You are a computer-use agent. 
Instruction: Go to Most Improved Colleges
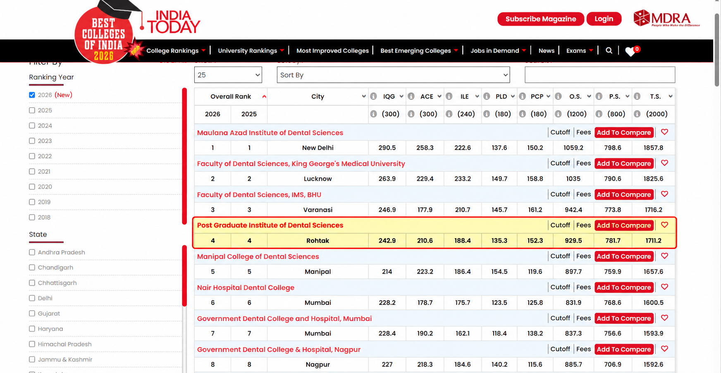[332, 50]
